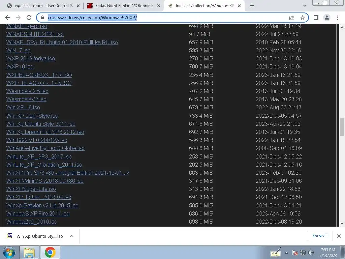Close the Friday Night Funkin' tab
The image size is (345, 259).
[x=159, y=6]
